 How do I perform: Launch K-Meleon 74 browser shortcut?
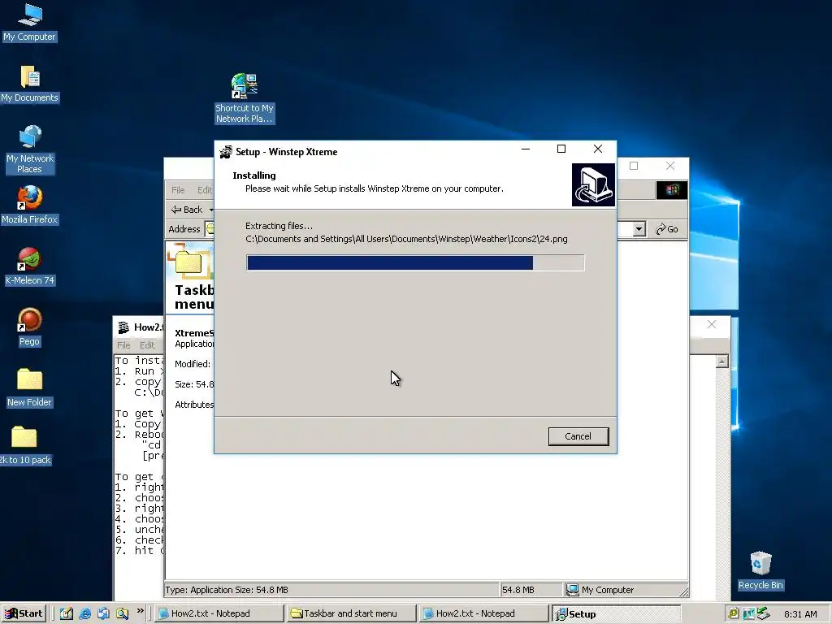click(x=29, y=266)
